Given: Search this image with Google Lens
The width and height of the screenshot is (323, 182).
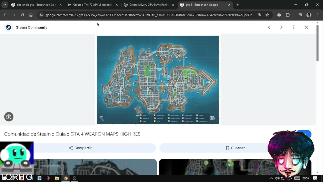Looking at the screenshot, I should point(9,117).
